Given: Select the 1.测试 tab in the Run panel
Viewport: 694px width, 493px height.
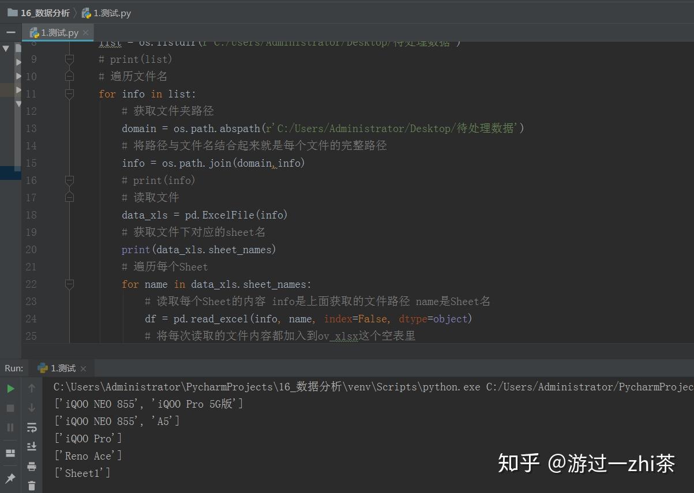Looking at the screenshot, I should pyautogui.click(x=62, y=368).
